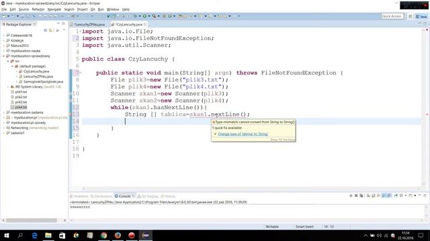Click the Open Perspective icon beside Java
This screenshot has height=241, width=430.
pyautogui.click(x=411, y=16)
